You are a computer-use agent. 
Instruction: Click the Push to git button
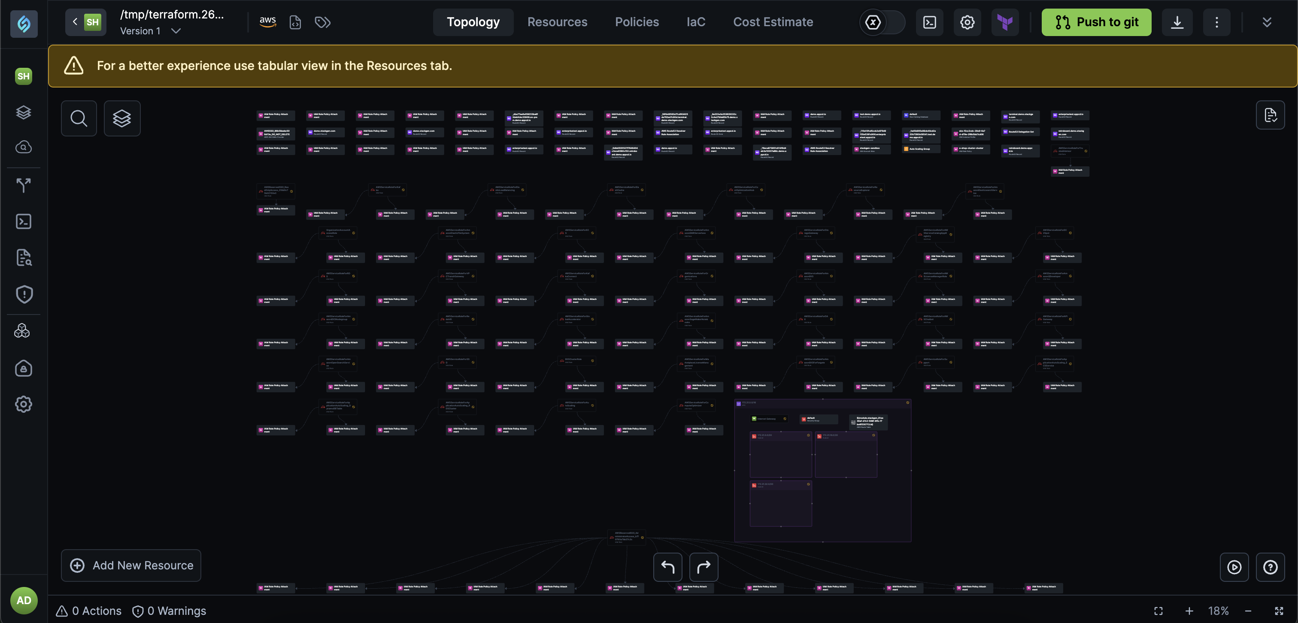click(x=1096, y=22)
